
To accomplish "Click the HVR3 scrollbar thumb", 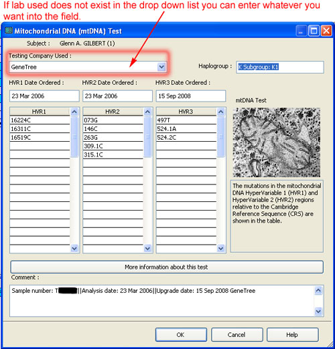I will click(221, 136).
